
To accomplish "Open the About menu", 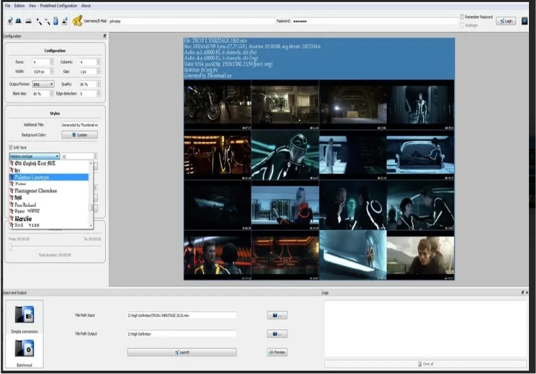I will click(x=86, y=6).
